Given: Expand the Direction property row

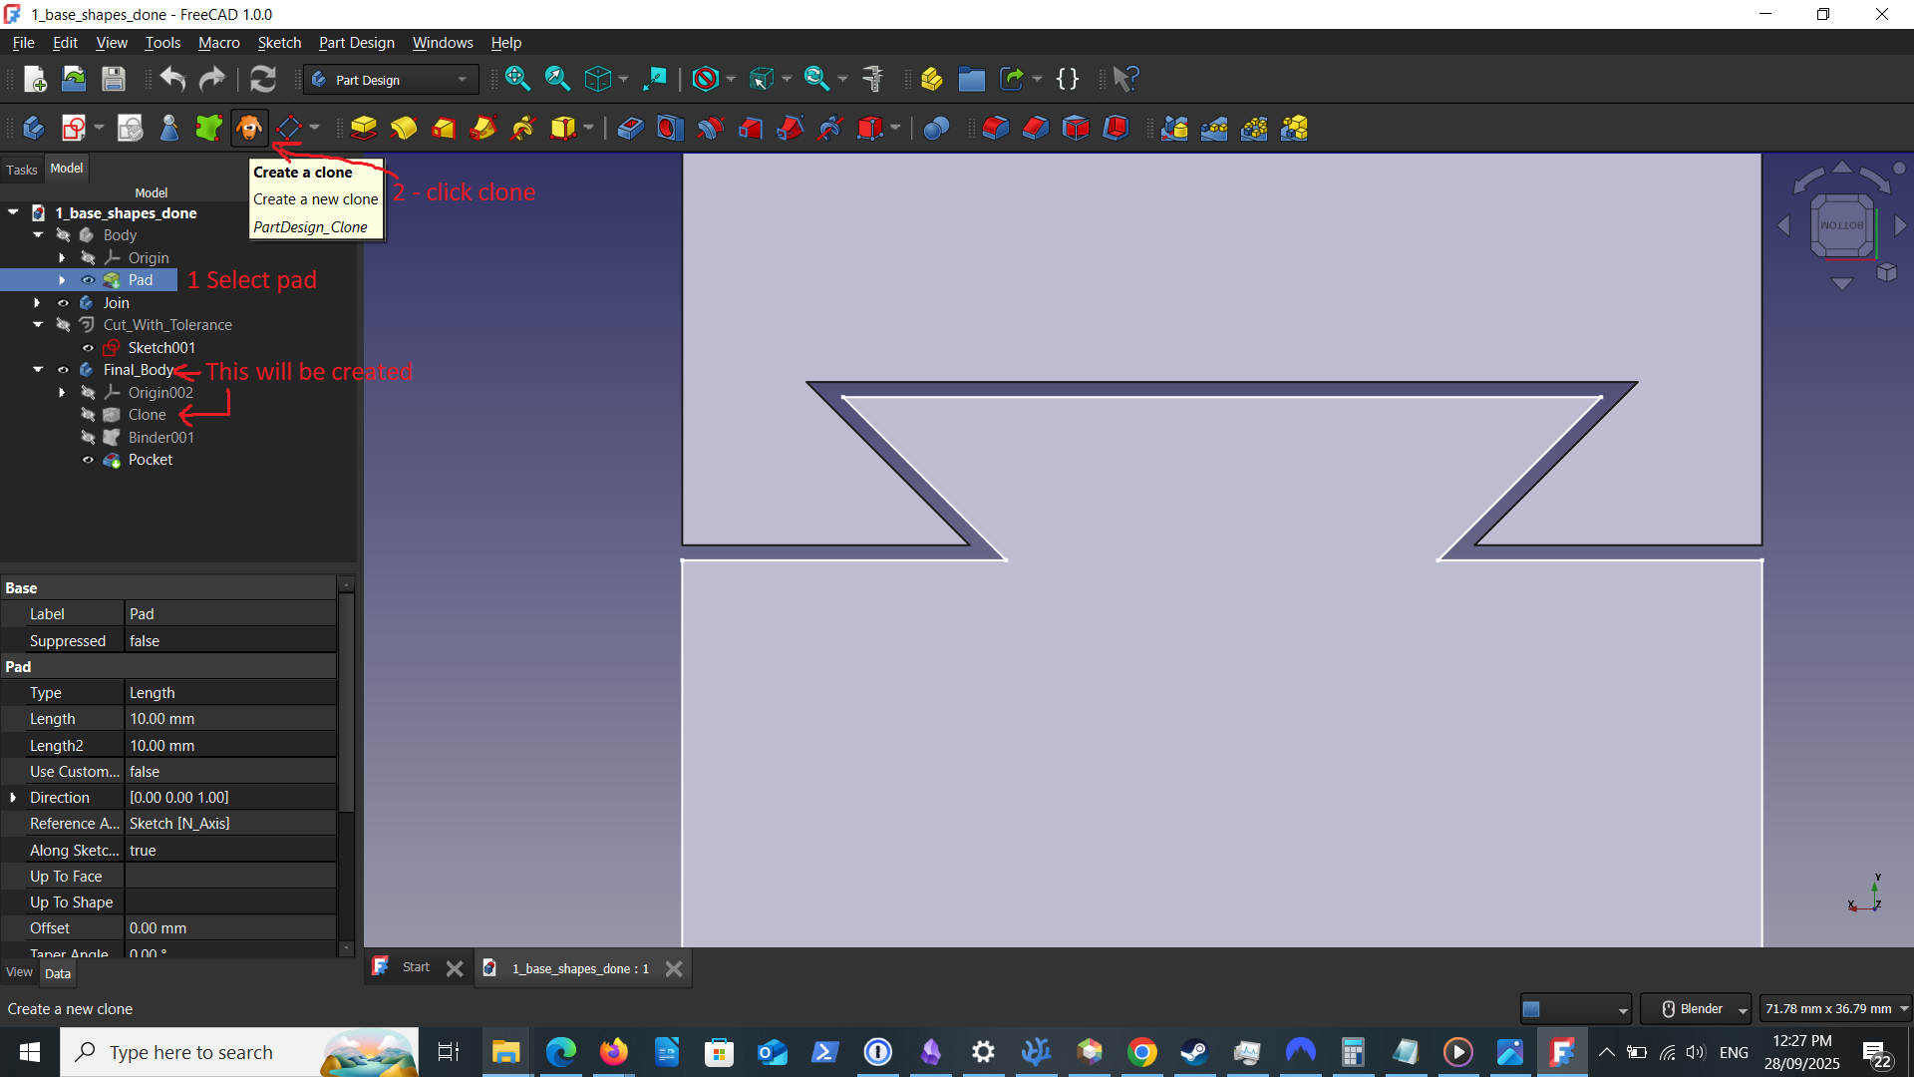Looking at the screenshot, I should pos(13,798).
